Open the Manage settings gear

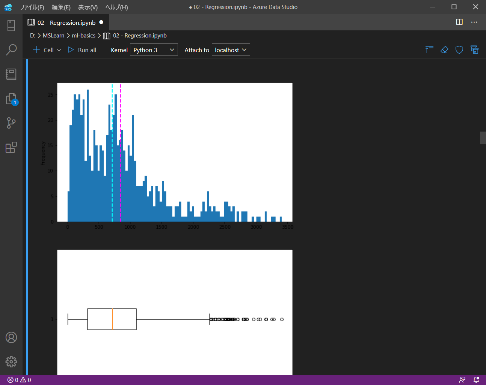pos(11,362)
